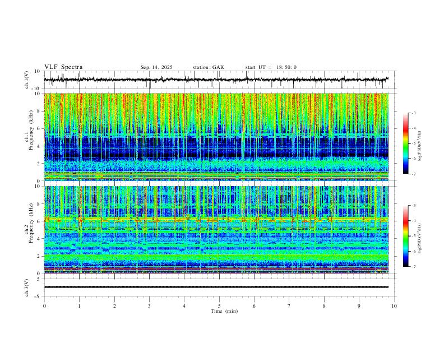444x343 pixels.
Task: Click the "ch.3(V)" axis label
Action: (27, 288)
